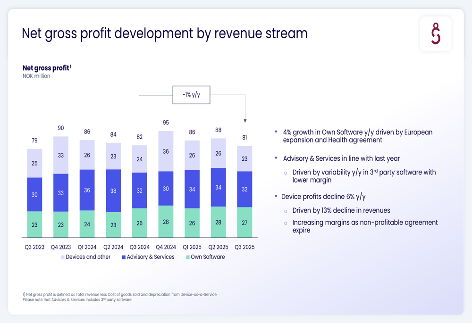Select the sub-bullet Driven by 13% decline in revenues
The height and width of the screenshot is (323, 472).
point(341,210)
